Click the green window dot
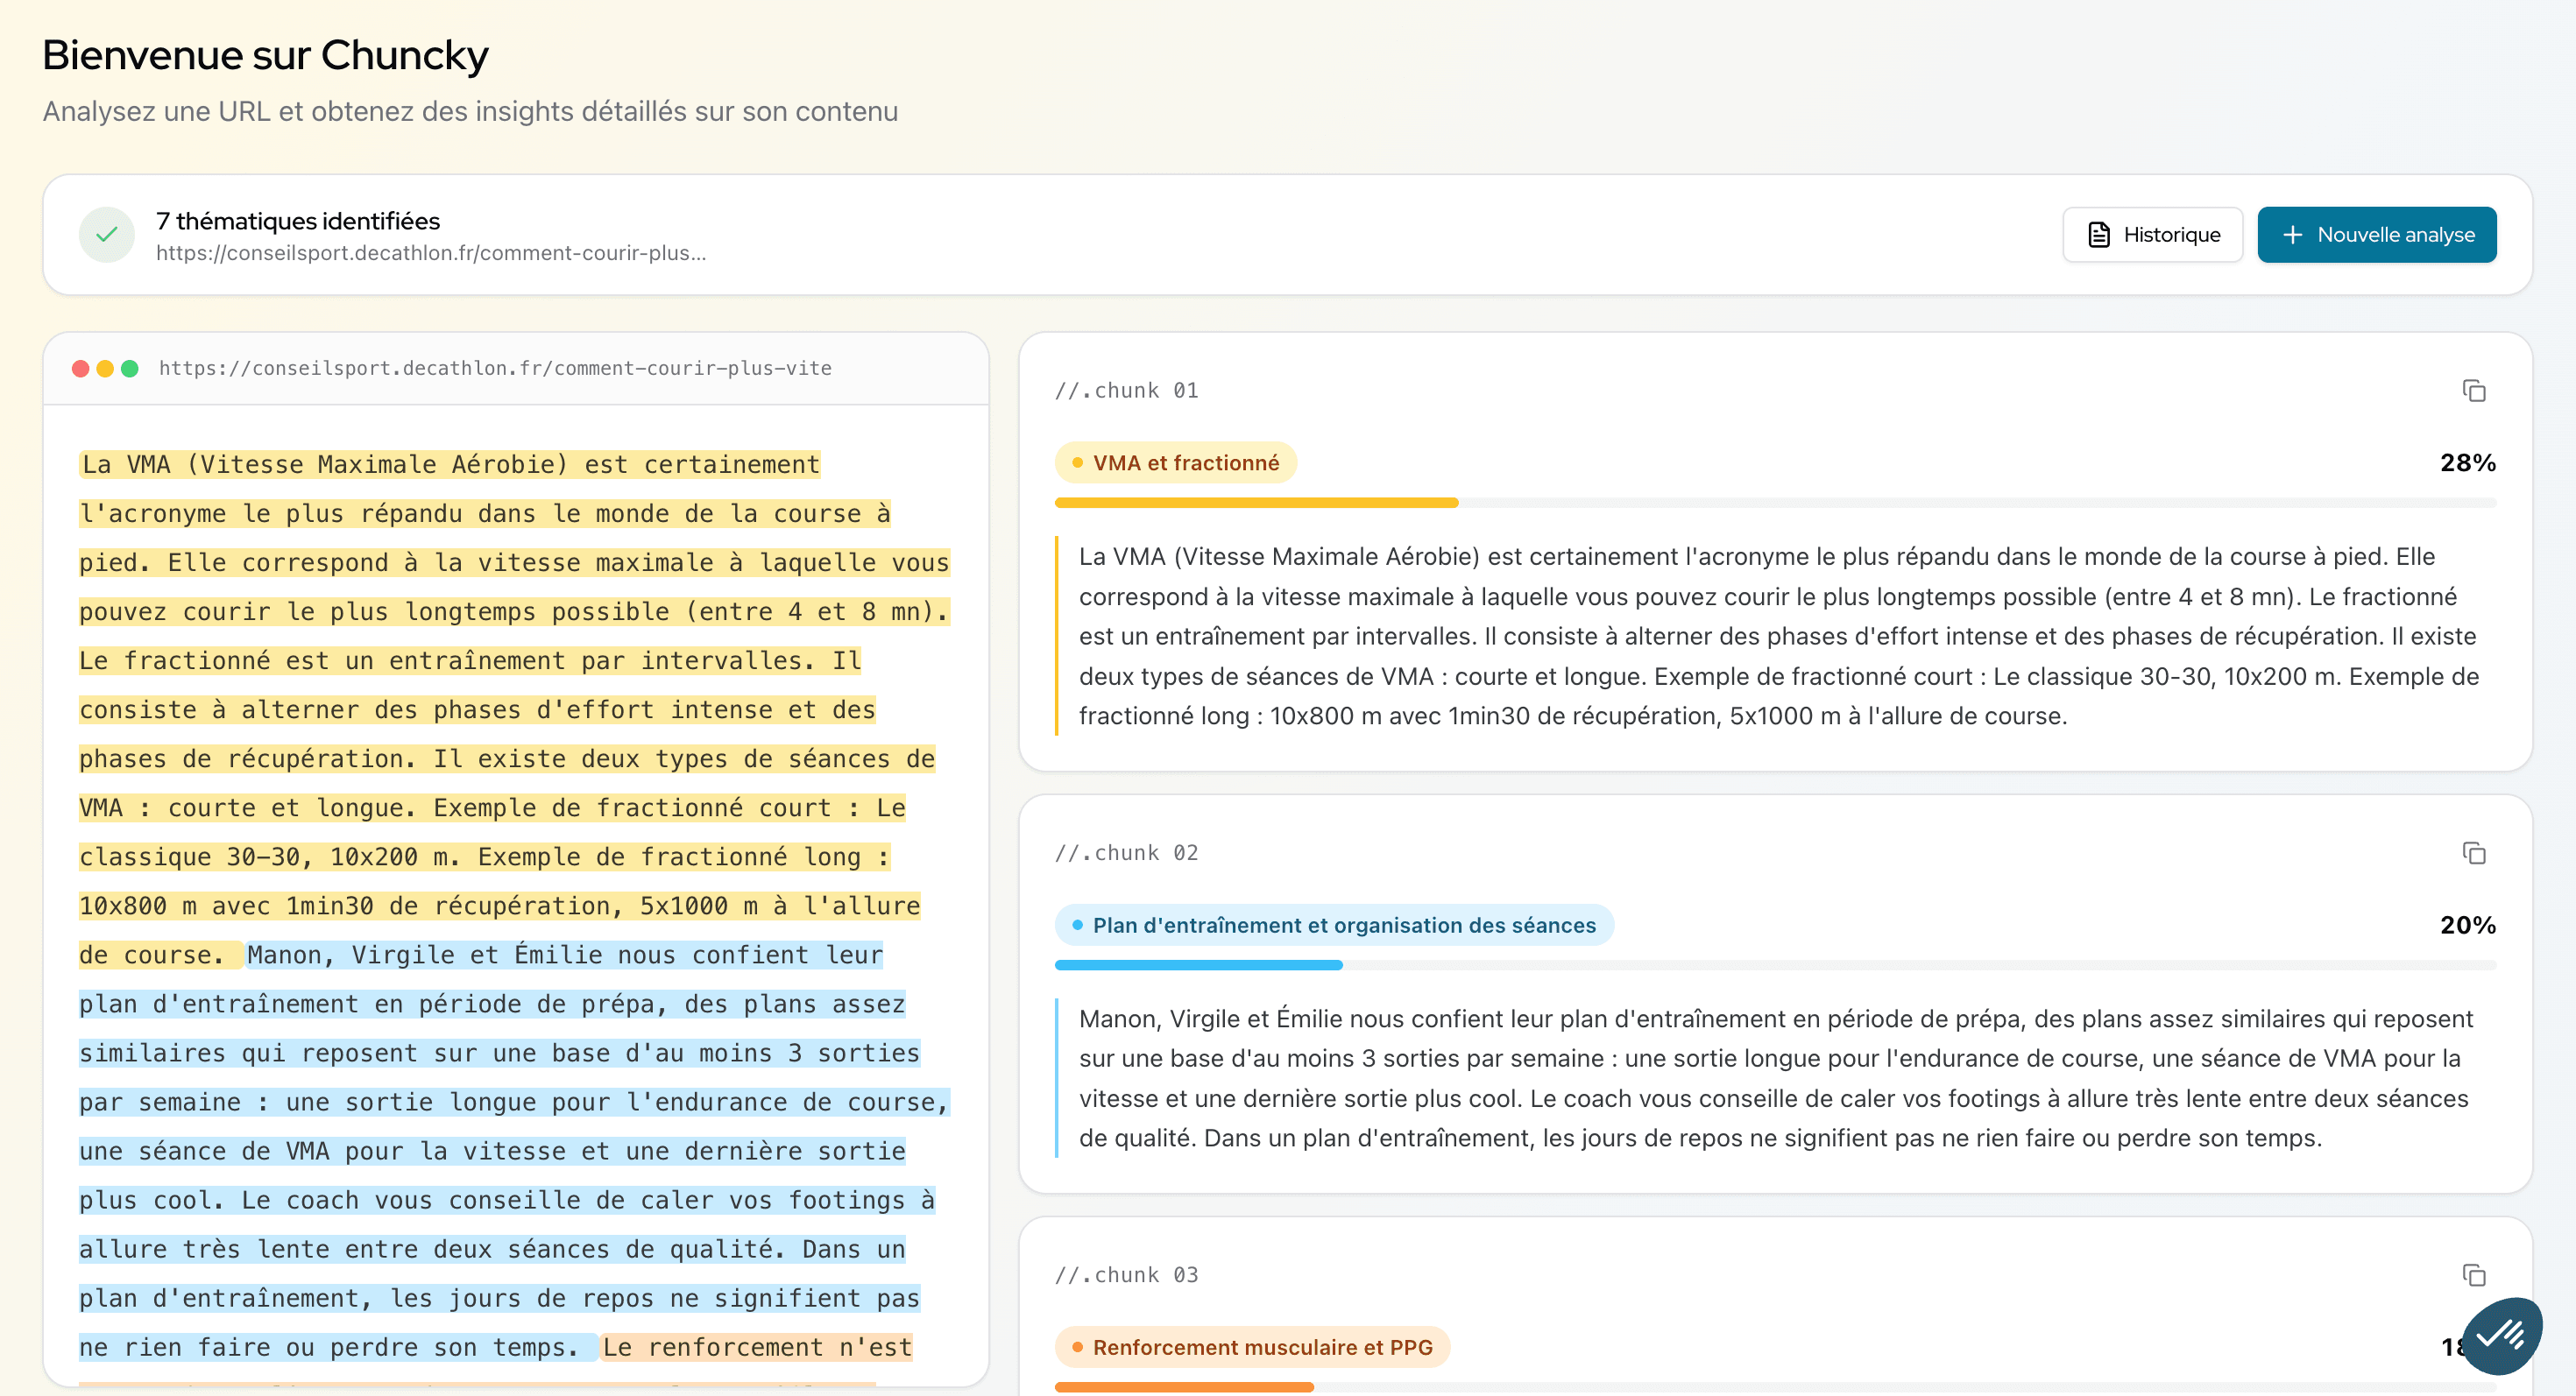The image size is (2576, 1396). (130, 369)
